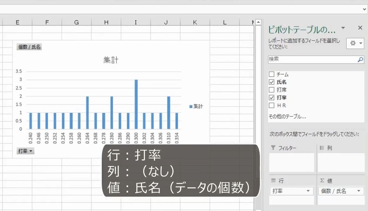
Task: Click the rows icon beside 行
Action: coord(273,180)
